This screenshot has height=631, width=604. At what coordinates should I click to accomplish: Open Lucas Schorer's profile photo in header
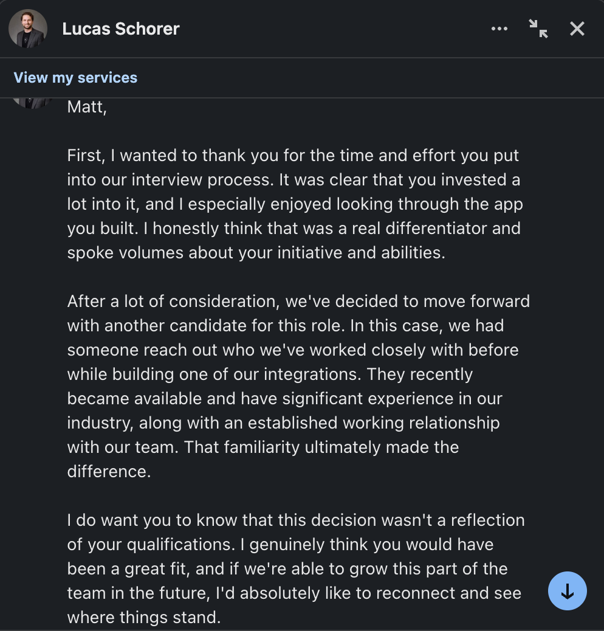coord(28,29)
